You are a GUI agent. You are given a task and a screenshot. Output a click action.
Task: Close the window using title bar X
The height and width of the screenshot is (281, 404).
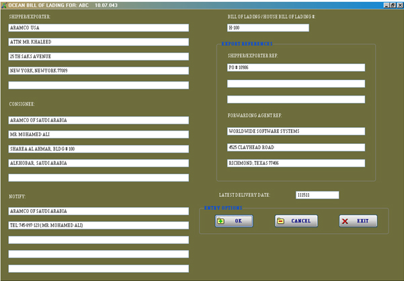[x=399, y=4]
